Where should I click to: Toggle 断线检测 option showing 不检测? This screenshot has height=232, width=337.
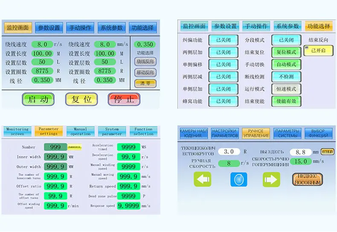click(x=286, y=77)
